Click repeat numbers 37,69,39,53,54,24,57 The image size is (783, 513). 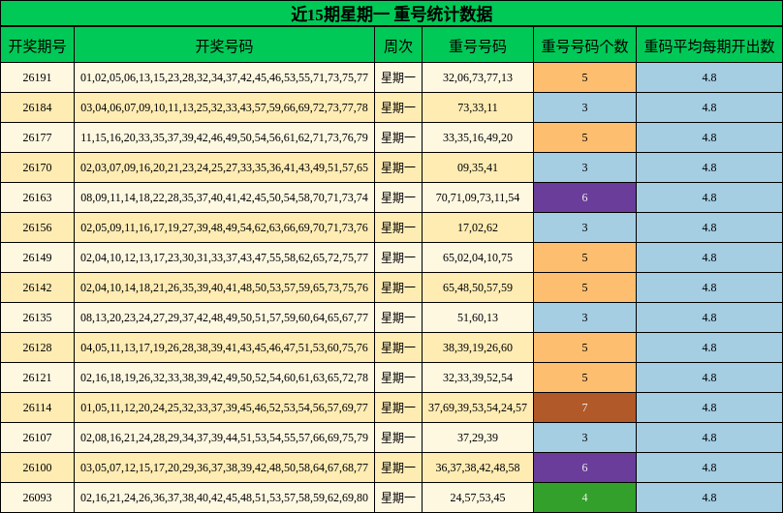coord(478,407)
